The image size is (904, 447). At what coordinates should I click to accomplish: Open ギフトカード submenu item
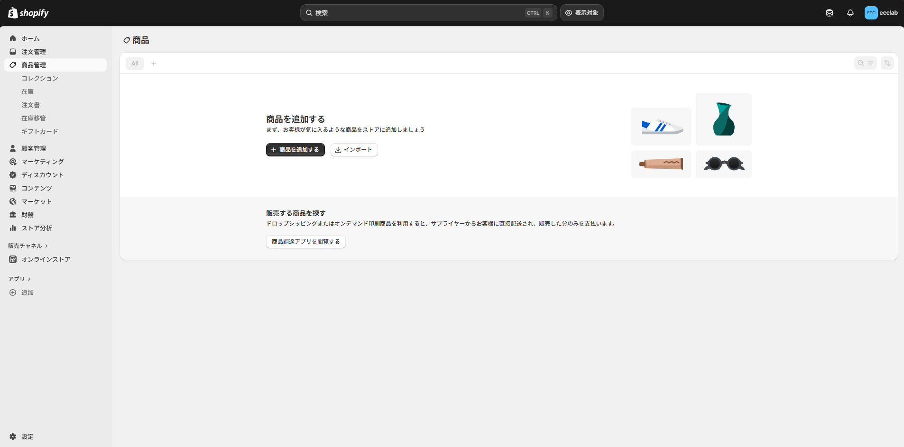coord(40,131)
